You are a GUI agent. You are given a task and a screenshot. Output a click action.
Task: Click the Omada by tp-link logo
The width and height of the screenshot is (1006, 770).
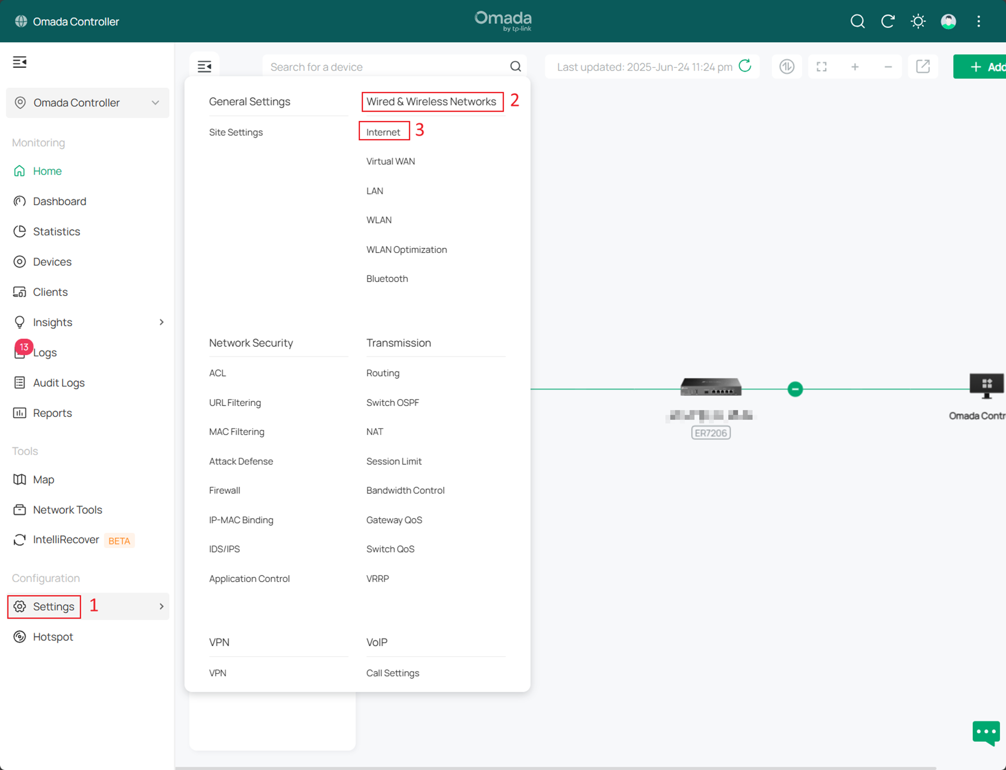point(503,21)
